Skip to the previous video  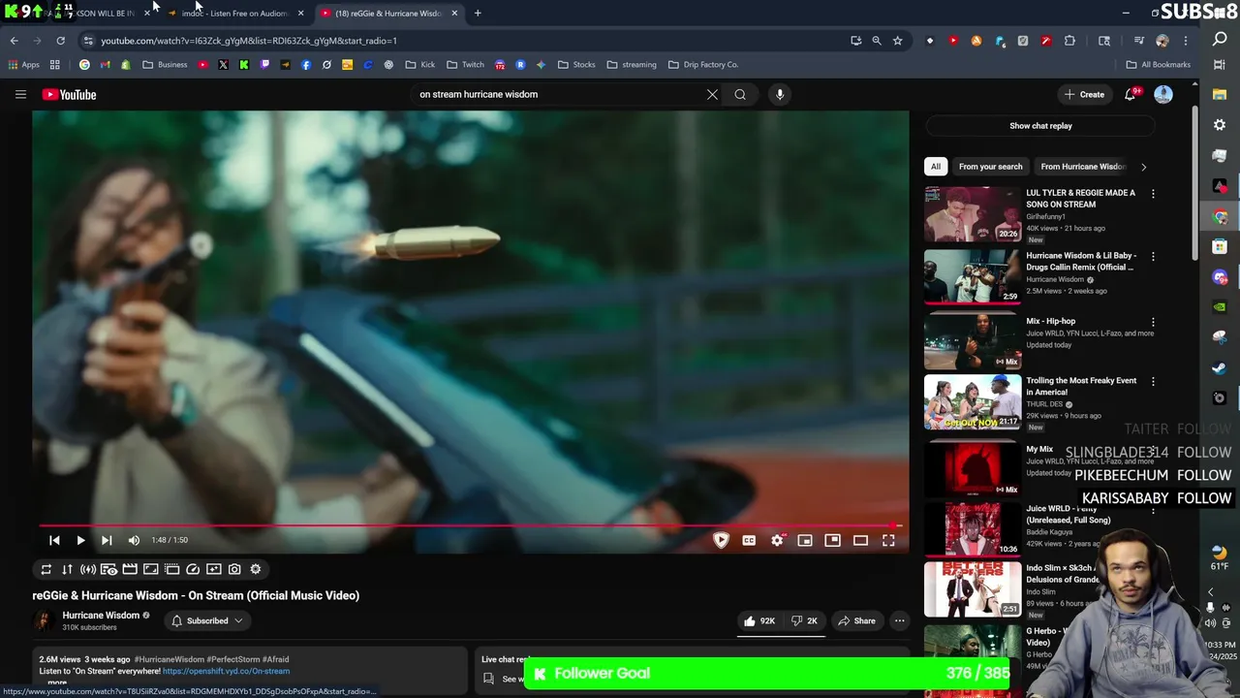[54, 540]
